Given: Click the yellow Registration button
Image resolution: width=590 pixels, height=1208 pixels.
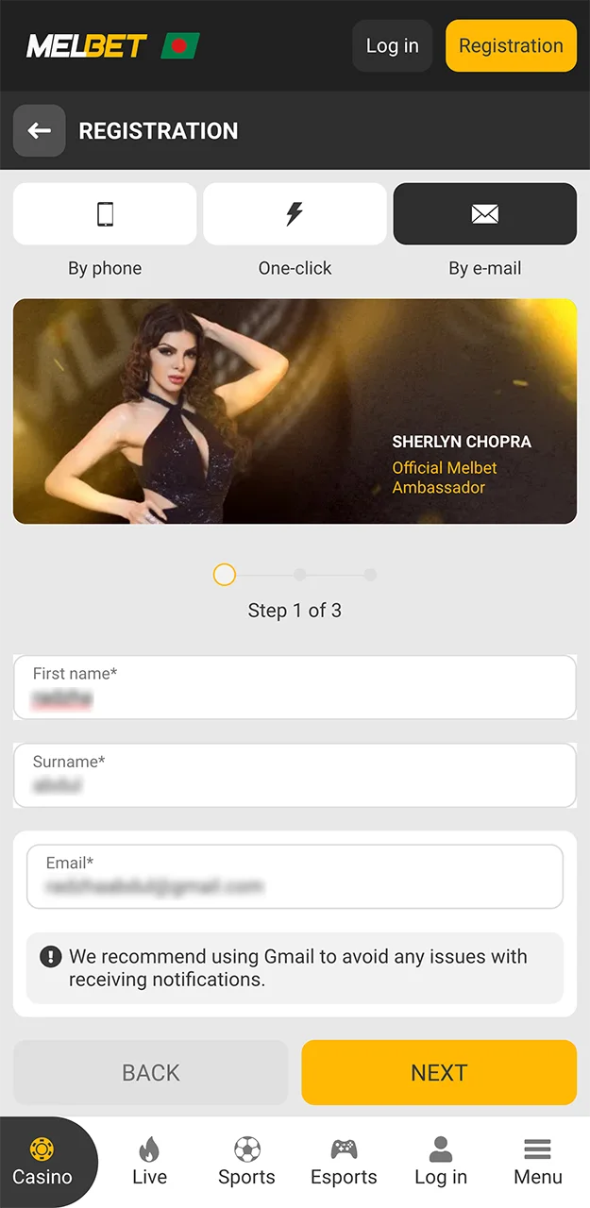Looking at the screenshot, I should (511, 45).
